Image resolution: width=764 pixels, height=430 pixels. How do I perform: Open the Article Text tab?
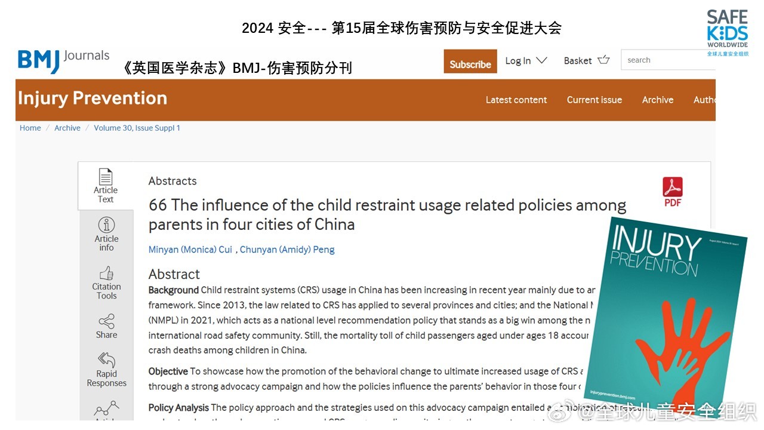pos(106,186)
